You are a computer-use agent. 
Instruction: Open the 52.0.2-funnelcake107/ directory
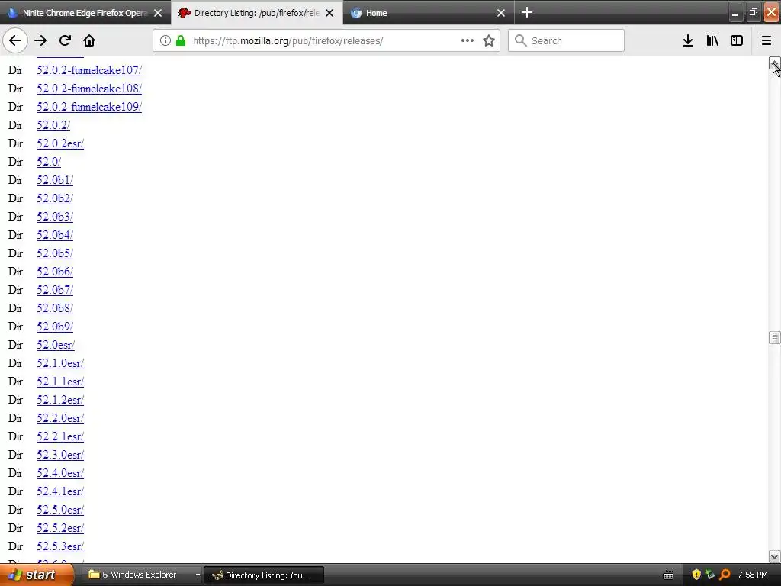click(x=89, y=70)
